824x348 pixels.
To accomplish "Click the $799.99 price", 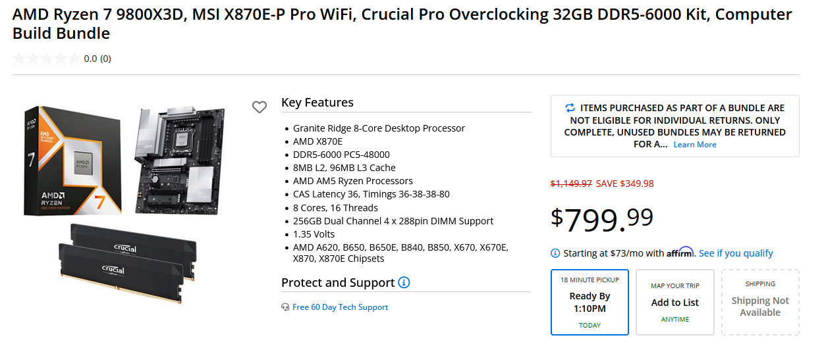I will click(x=601, y=219).
